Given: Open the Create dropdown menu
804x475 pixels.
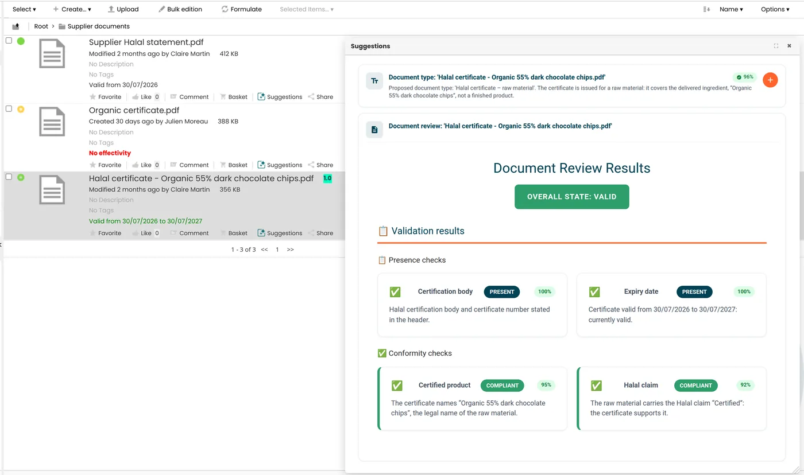Looking at the screenshot, I should point(72,9).
